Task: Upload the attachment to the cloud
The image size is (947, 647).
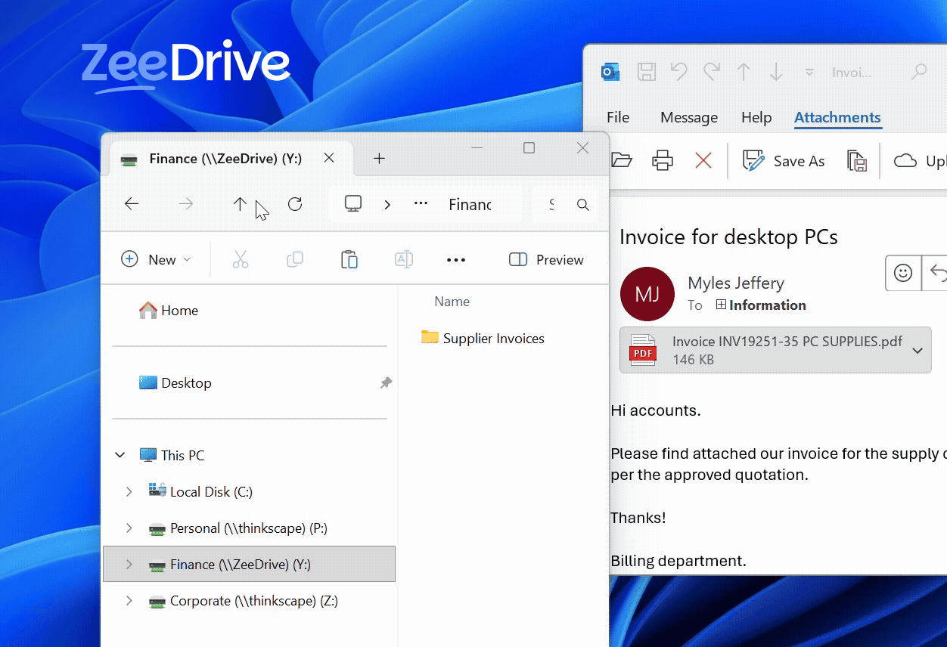Action: (x=905, y=160)
